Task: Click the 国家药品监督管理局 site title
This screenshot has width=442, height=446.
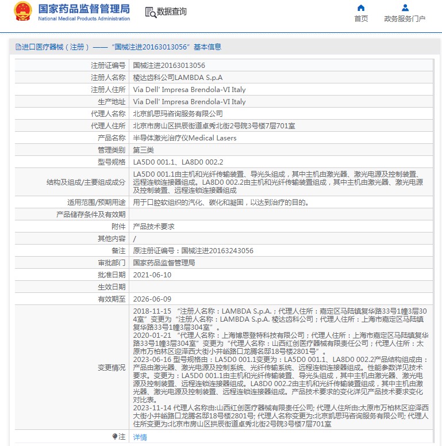Action: click(83, 9)
